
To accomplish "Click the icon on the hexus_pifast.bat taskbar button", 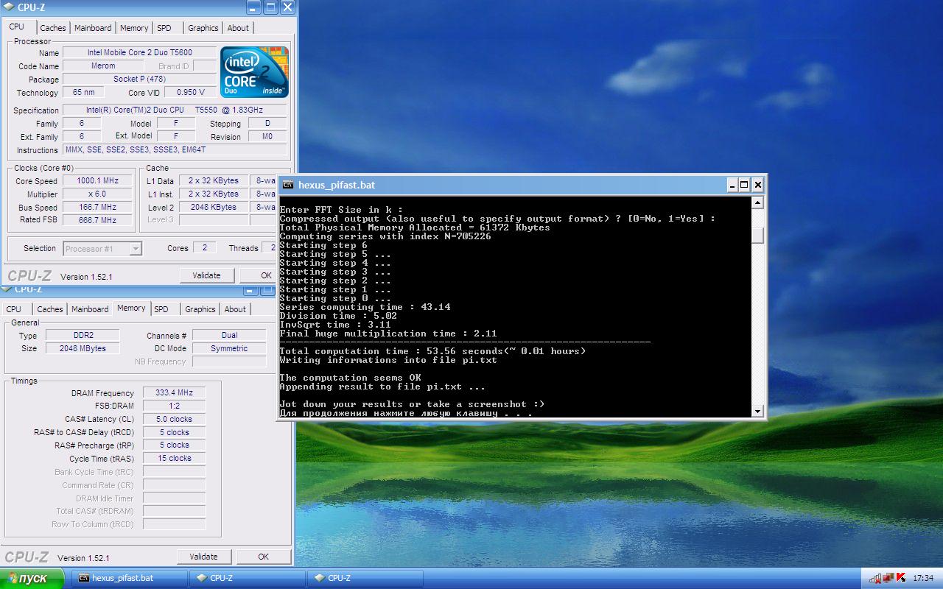I will [x=84, y=578].
